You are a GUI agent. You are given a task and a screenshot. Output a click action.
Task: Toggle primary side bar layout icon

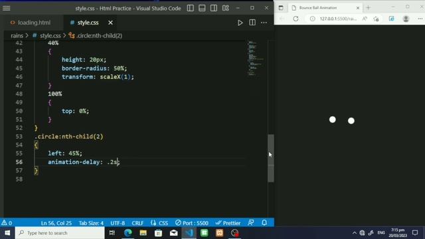tap(191, 8)
